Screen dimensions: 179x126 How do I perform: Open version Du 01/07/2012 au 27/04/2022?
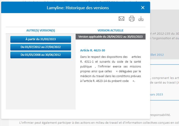pyautogui.click(x=41, y=47)
